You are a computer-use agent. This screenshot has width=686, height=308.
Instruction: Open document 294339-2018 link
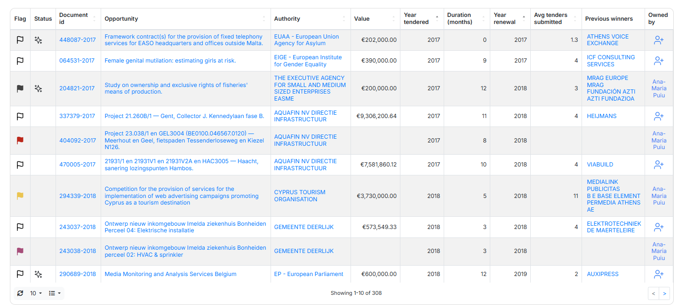[x=78, y=196]
